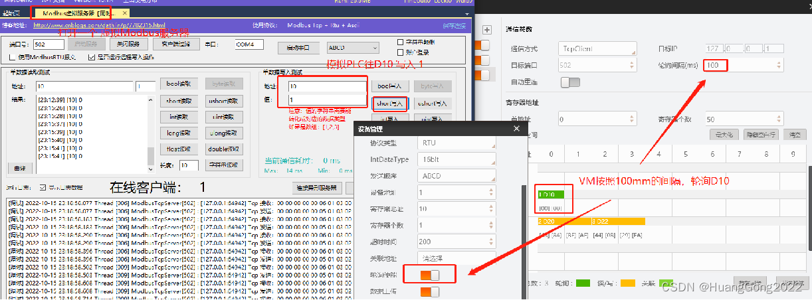Viewport: 812px width, 300px height.
Task: Edit the write value field showing 1
Action: [326, 100]
